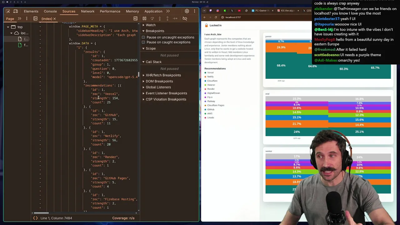Click the junior chart 68.4% teal segment

281,66
